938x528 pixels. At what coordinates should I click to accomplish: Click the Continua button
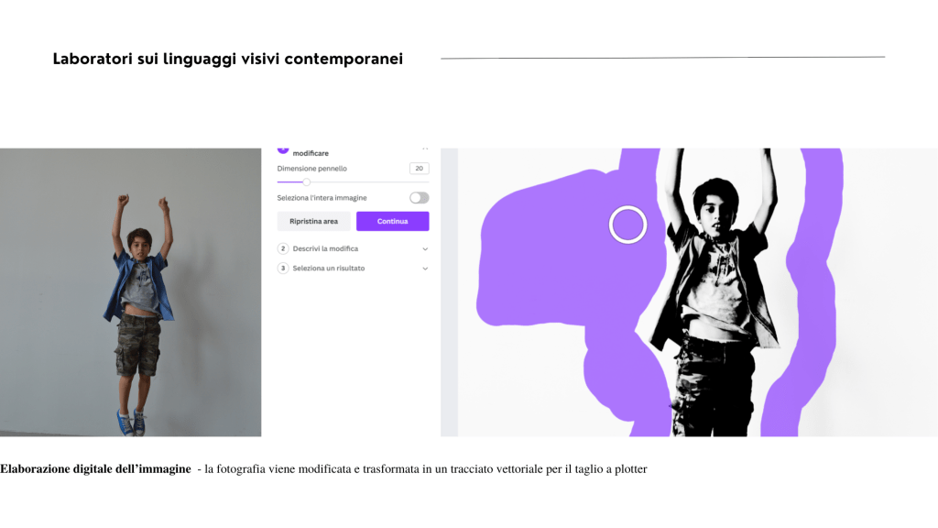point(392,221)
